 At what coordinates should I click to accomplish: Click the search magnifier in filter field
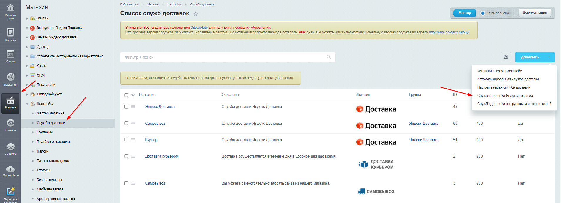(329, 57)
